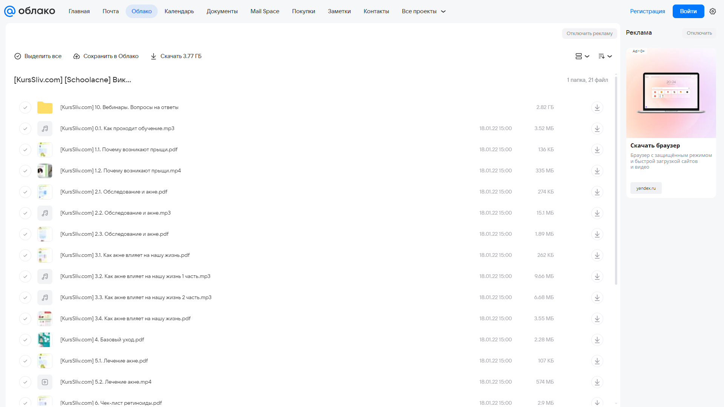Download 4. Базовый уход.pdf using its arrow

point(597,340)
